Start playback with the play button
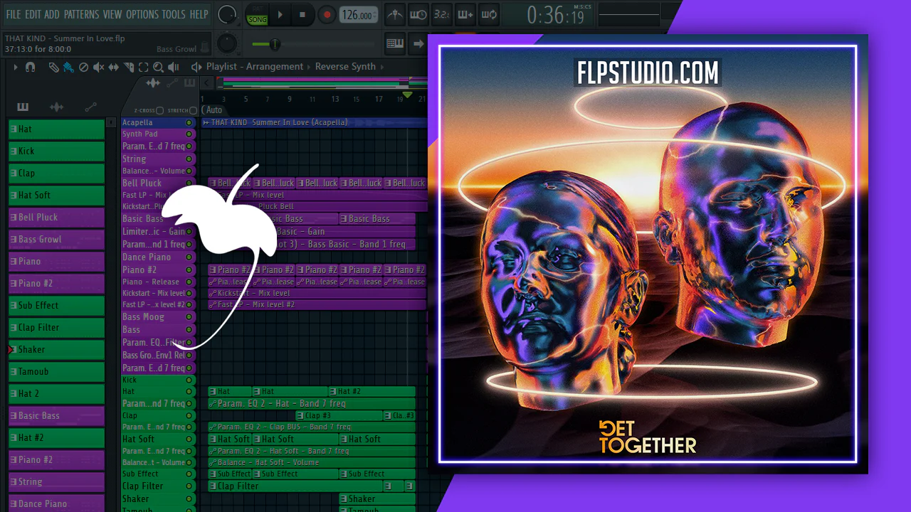This screenshot has width=911, height=512. [280, 14]
